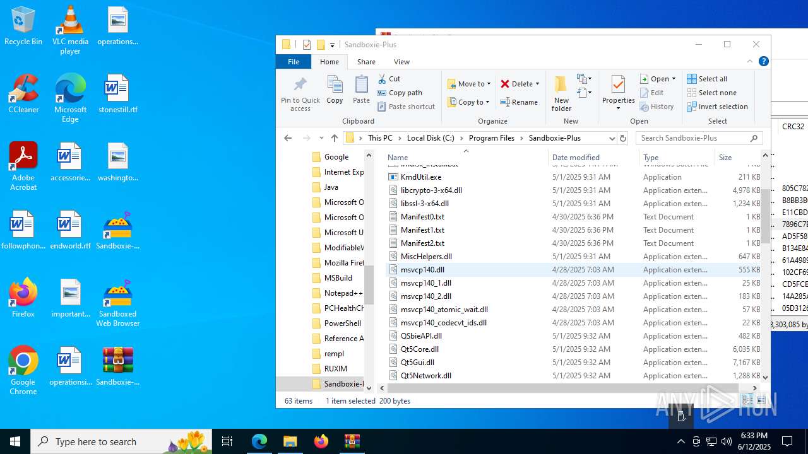Switch to the Share ribbon tab
The width and height of the screenshot is (808, 454).
pyautogui.click(x=366, y=62)
